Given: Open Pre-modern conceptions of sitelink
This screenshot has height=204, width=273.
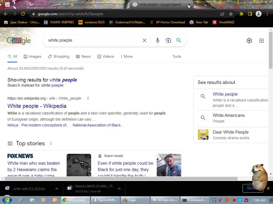Looking at the screenshot, I should pyautogui.click(x=45, y=125).
